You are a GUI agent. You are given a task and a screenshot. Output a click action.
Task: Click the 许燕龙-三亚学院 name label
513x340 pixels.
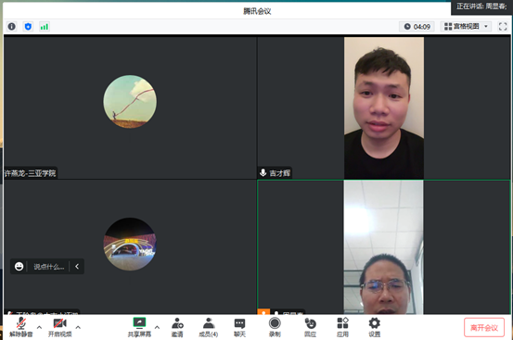pos(30,173)
